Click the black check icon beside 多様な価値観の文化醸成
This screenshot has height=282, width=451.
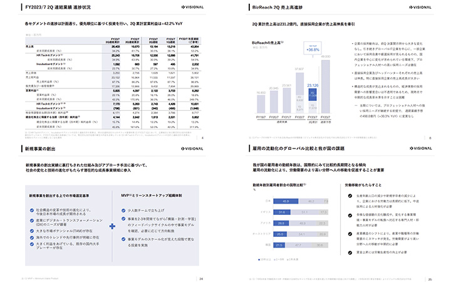tap(350, 216)
